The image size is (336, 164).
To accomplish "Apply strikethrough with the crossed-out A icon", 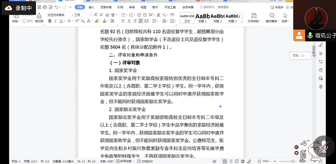I will coord(69,21).
